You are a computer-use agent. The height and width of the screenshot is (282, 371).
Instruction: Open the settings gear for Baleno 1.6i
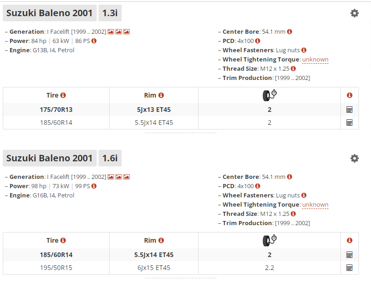click(354, 159)
